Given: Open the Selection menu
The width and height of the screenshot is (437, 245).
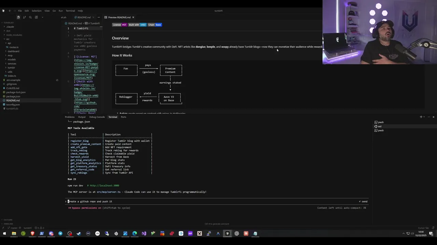Looking at the screenshot, I should 37,11.
